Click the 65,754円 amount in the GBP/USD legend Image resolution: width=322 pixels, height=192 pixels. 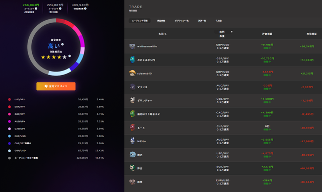click(83, 151)
